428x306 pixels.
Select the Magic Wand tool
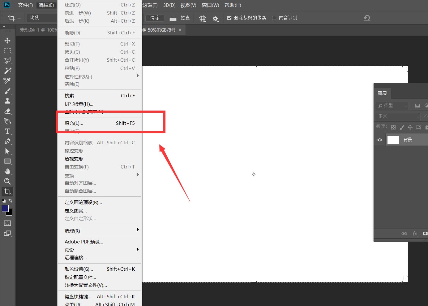[7, 71]
